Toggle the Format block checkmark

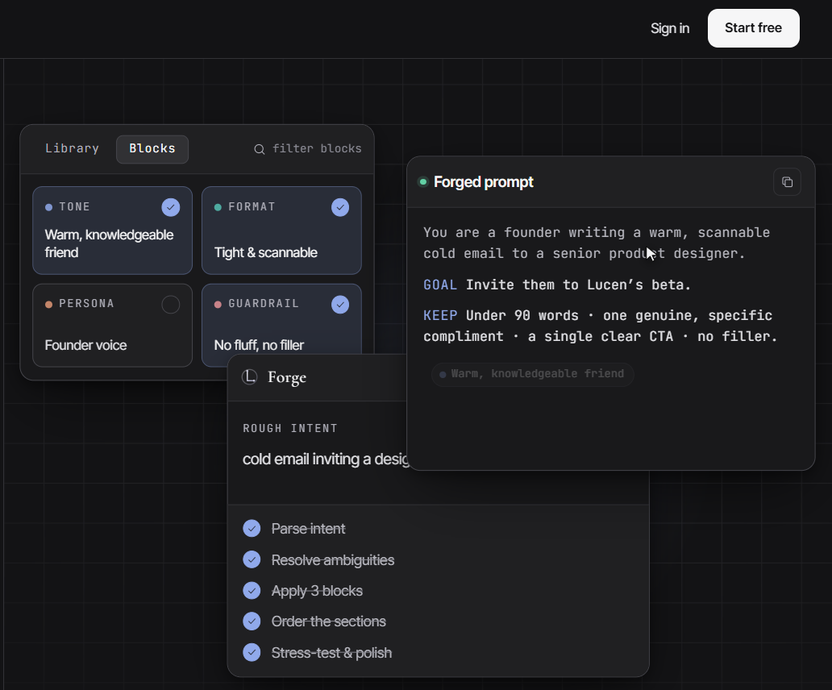coord(340,207)
